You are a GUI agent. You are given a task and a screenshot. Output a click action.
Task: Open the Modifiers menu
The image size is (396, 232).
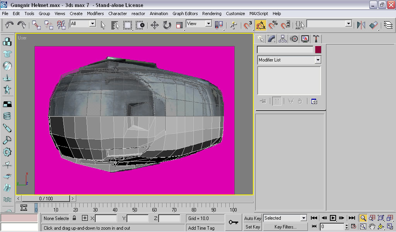click(x=95, y=14)
